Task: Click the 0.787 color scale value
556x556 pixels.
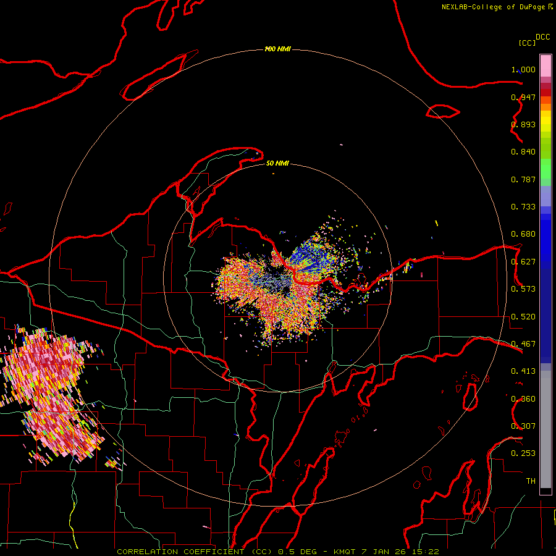Action: 523,179
